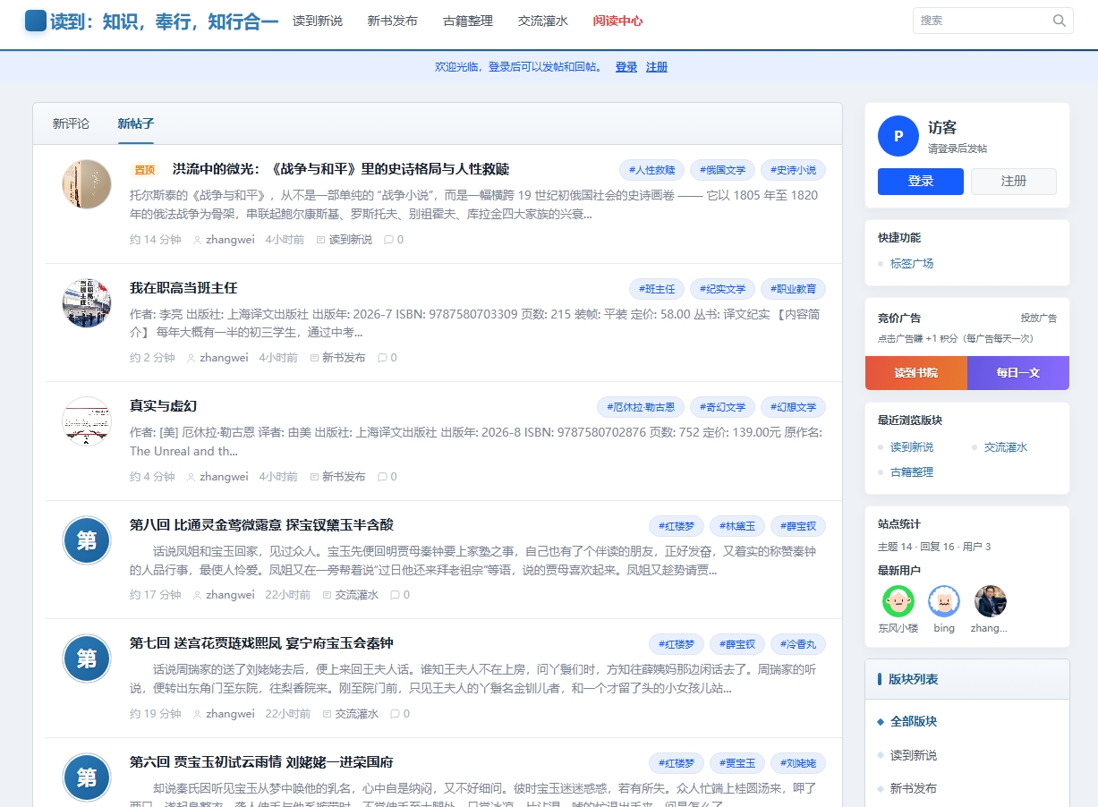Click visitor P avatar icon

tap(898, 136)
